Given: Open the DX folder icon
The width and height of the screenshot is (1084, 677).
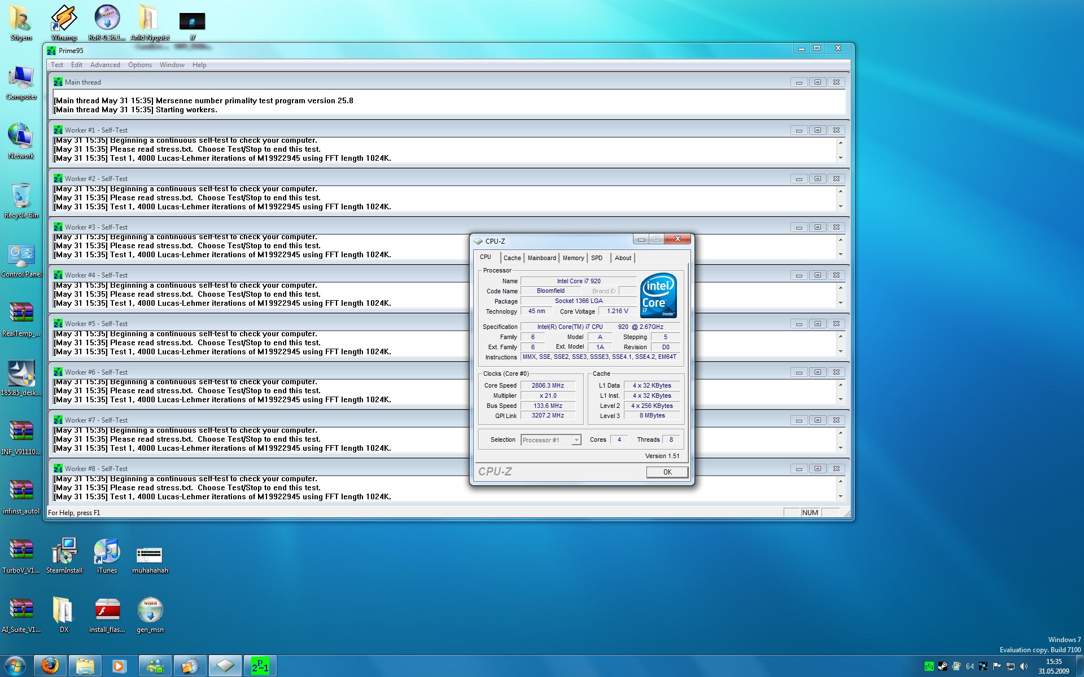Looking at the screenshot, I should coord(64,615).
